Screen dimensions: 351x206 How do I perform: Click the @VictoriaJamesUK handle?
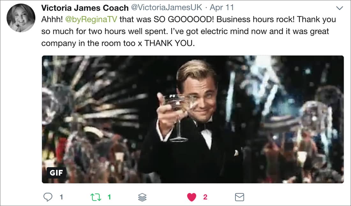pyautogui.click(x=167, y=8)
